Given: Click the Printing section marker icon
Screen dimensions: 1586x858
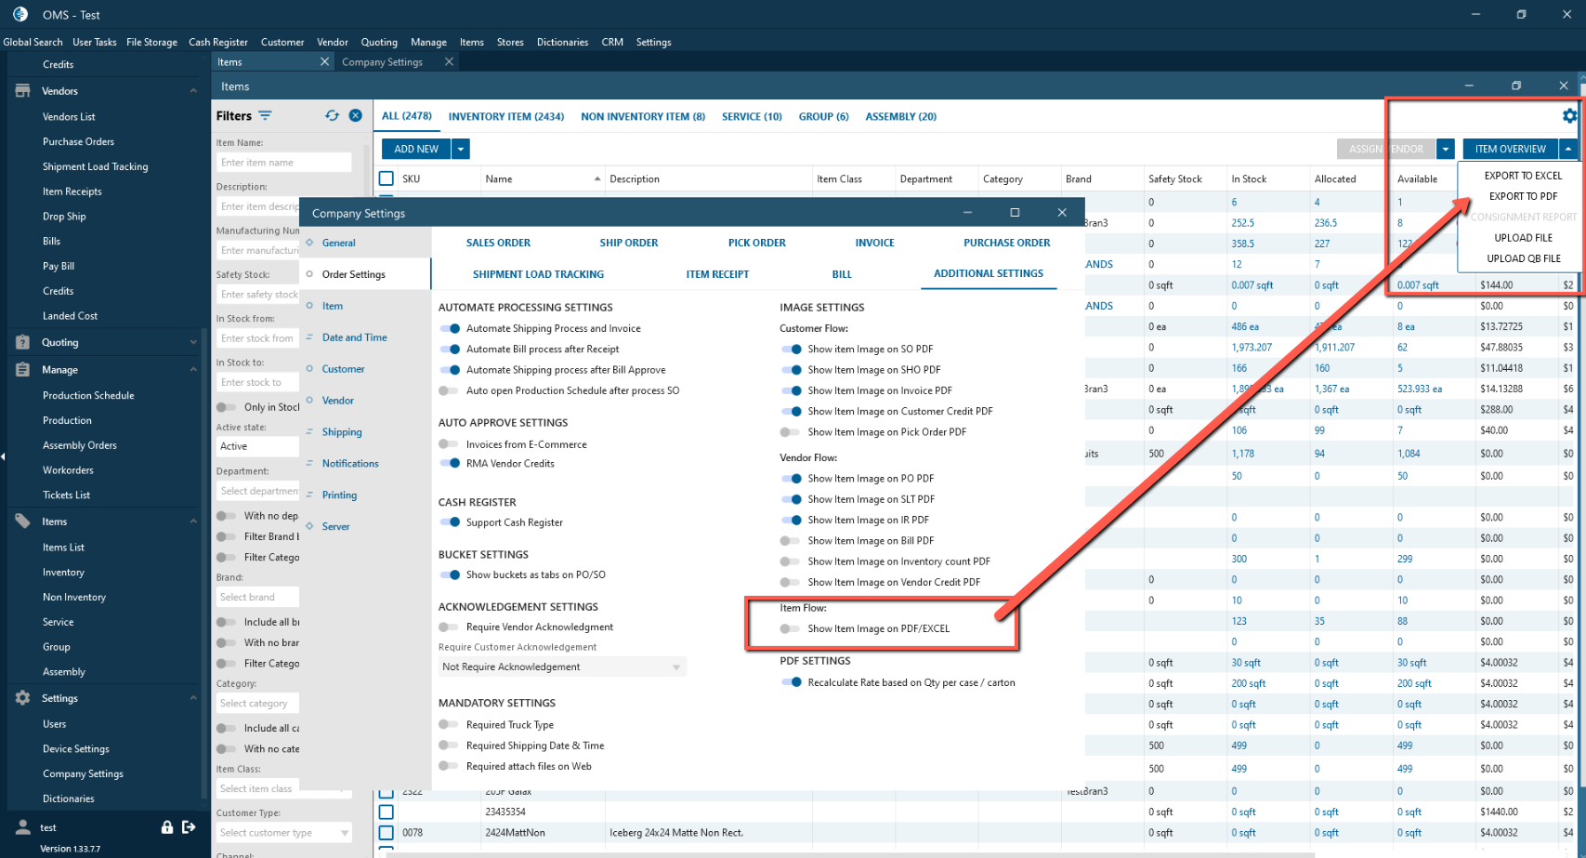Looking at the screenshot, I should click(309, 495).
